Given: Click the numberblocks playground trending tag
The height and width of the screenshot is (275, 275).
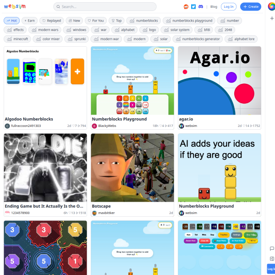Looking at the screenshot, I should (x=189, y=21).
